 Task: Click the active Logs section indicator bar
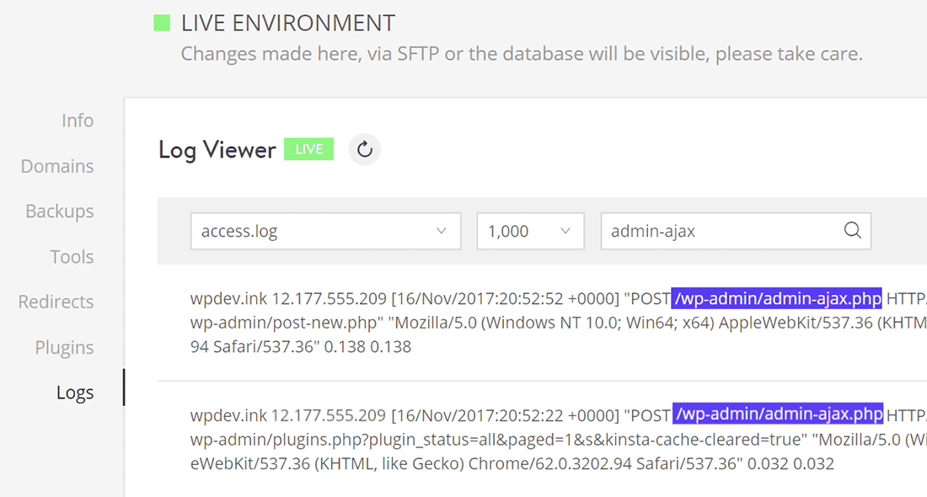point(125,389)
